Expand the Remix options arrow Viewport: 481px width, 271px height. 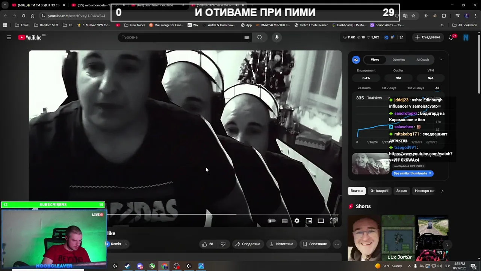pyautogui.click(x=126, y=244)
